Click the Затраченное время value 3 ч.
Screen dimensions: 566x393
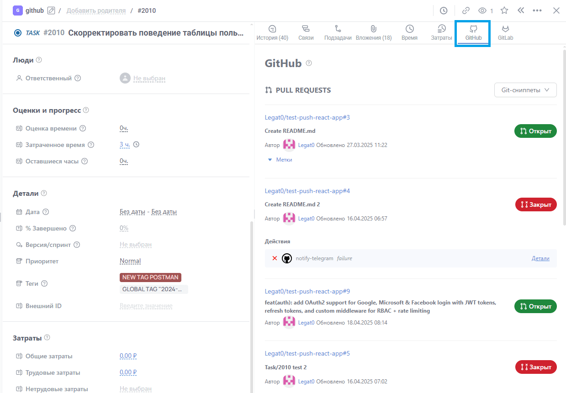click(125, 145)
